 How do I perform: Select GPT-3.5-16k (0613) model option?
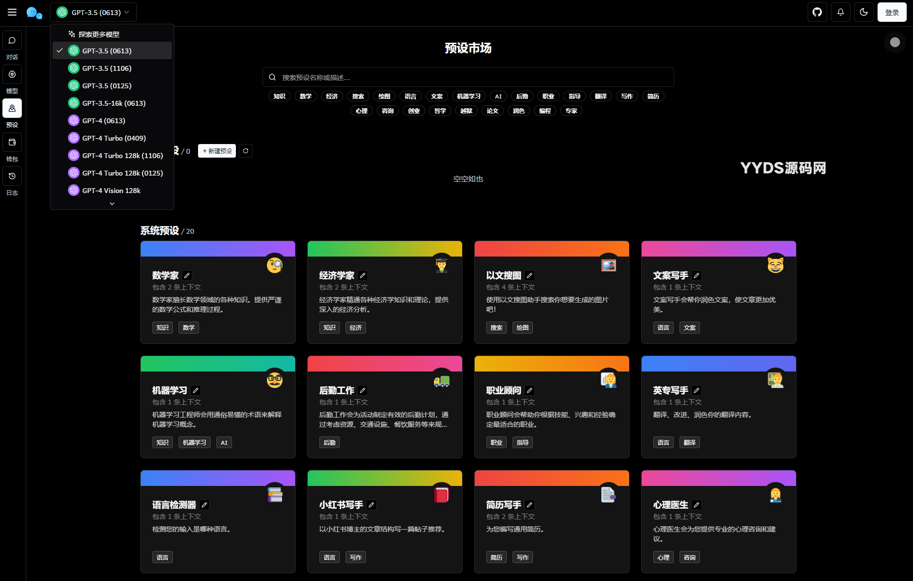click(114, 103)
